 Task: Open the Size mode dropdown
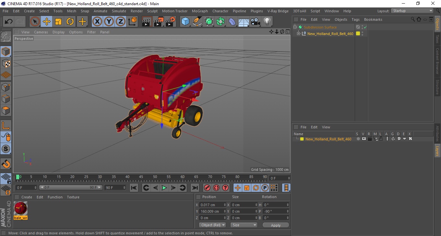point(244,225)
